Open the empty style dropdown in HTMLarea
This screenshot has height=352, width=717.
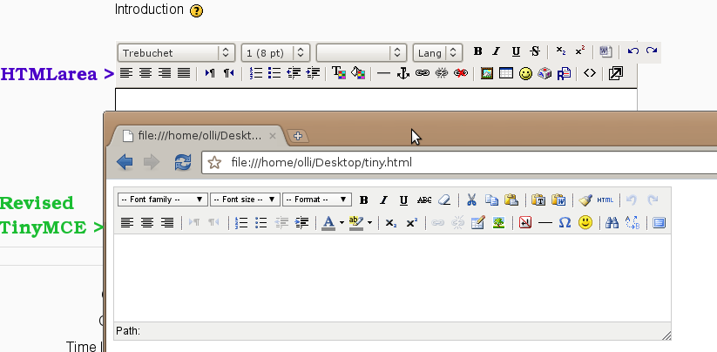point(362,52)
